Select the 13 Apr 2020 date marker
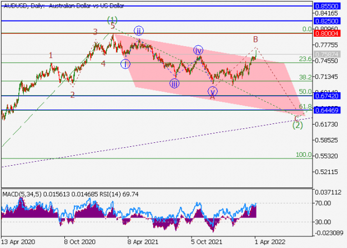 [x=18, y=242]
